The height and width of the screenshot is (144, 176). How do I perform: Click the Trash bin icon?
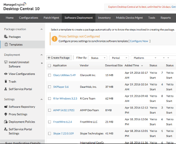coord(6,82)
